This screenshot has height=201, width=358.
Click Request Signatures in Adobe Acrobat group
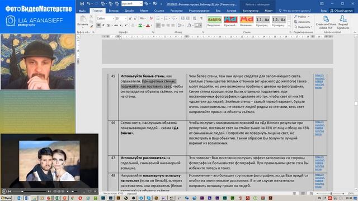[x=343, y=22]
